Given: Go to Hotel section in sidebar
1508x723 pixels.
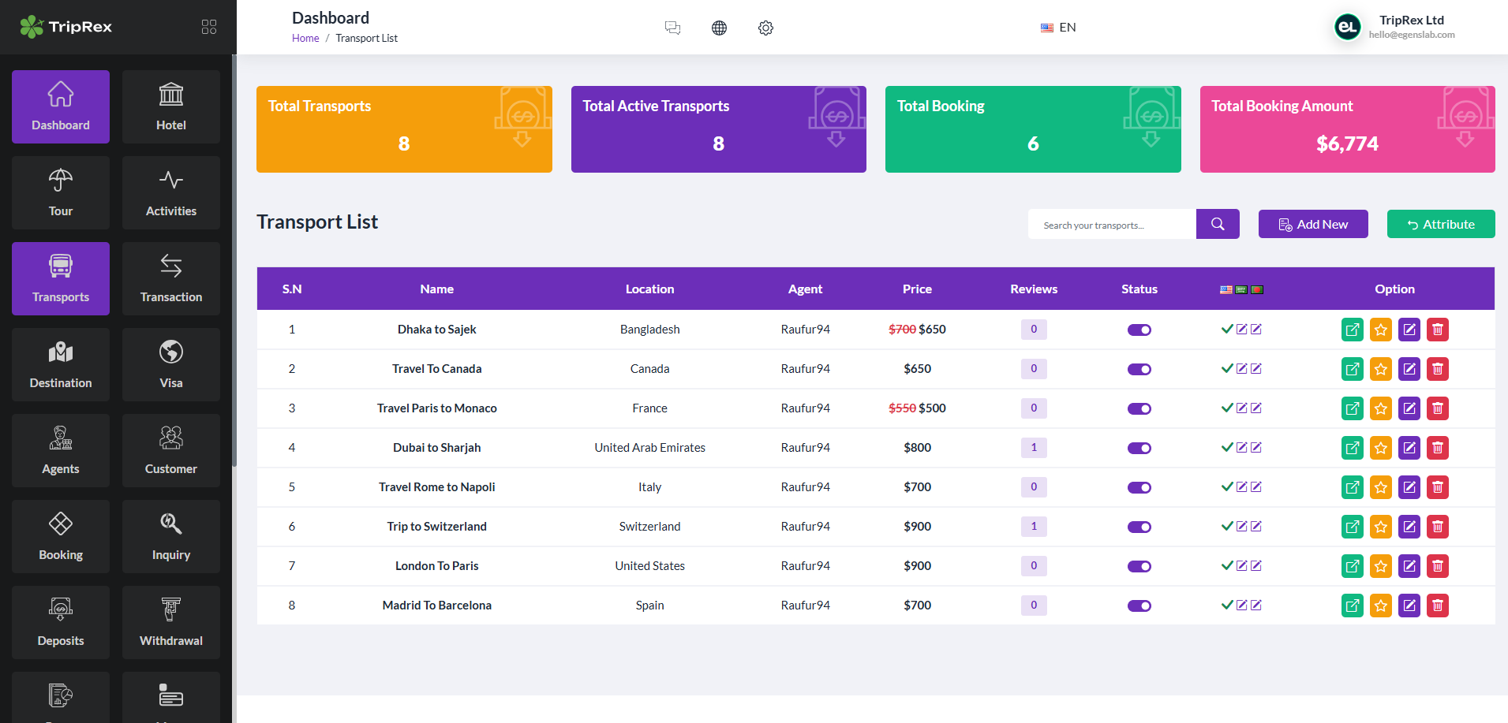Looking at the screenshot, I should pyautogui.click(x=171, y=106).
